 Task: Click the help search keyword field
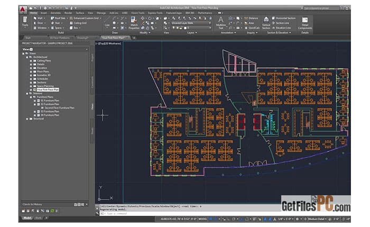tap(321, 8)
